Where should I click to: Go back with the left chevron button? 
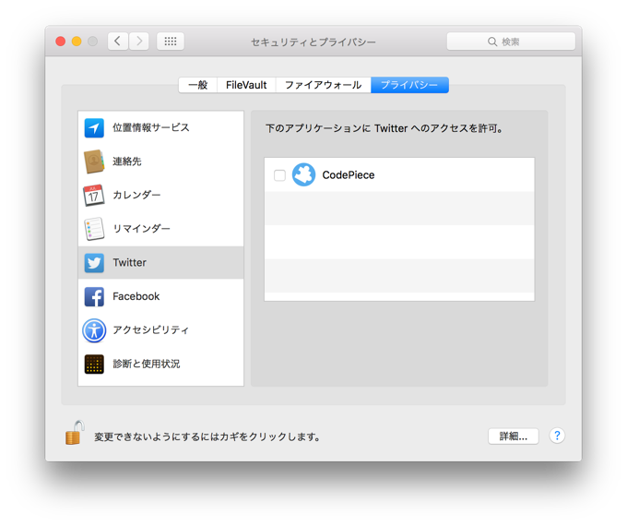pyautogui.click(x=118, y=42)
